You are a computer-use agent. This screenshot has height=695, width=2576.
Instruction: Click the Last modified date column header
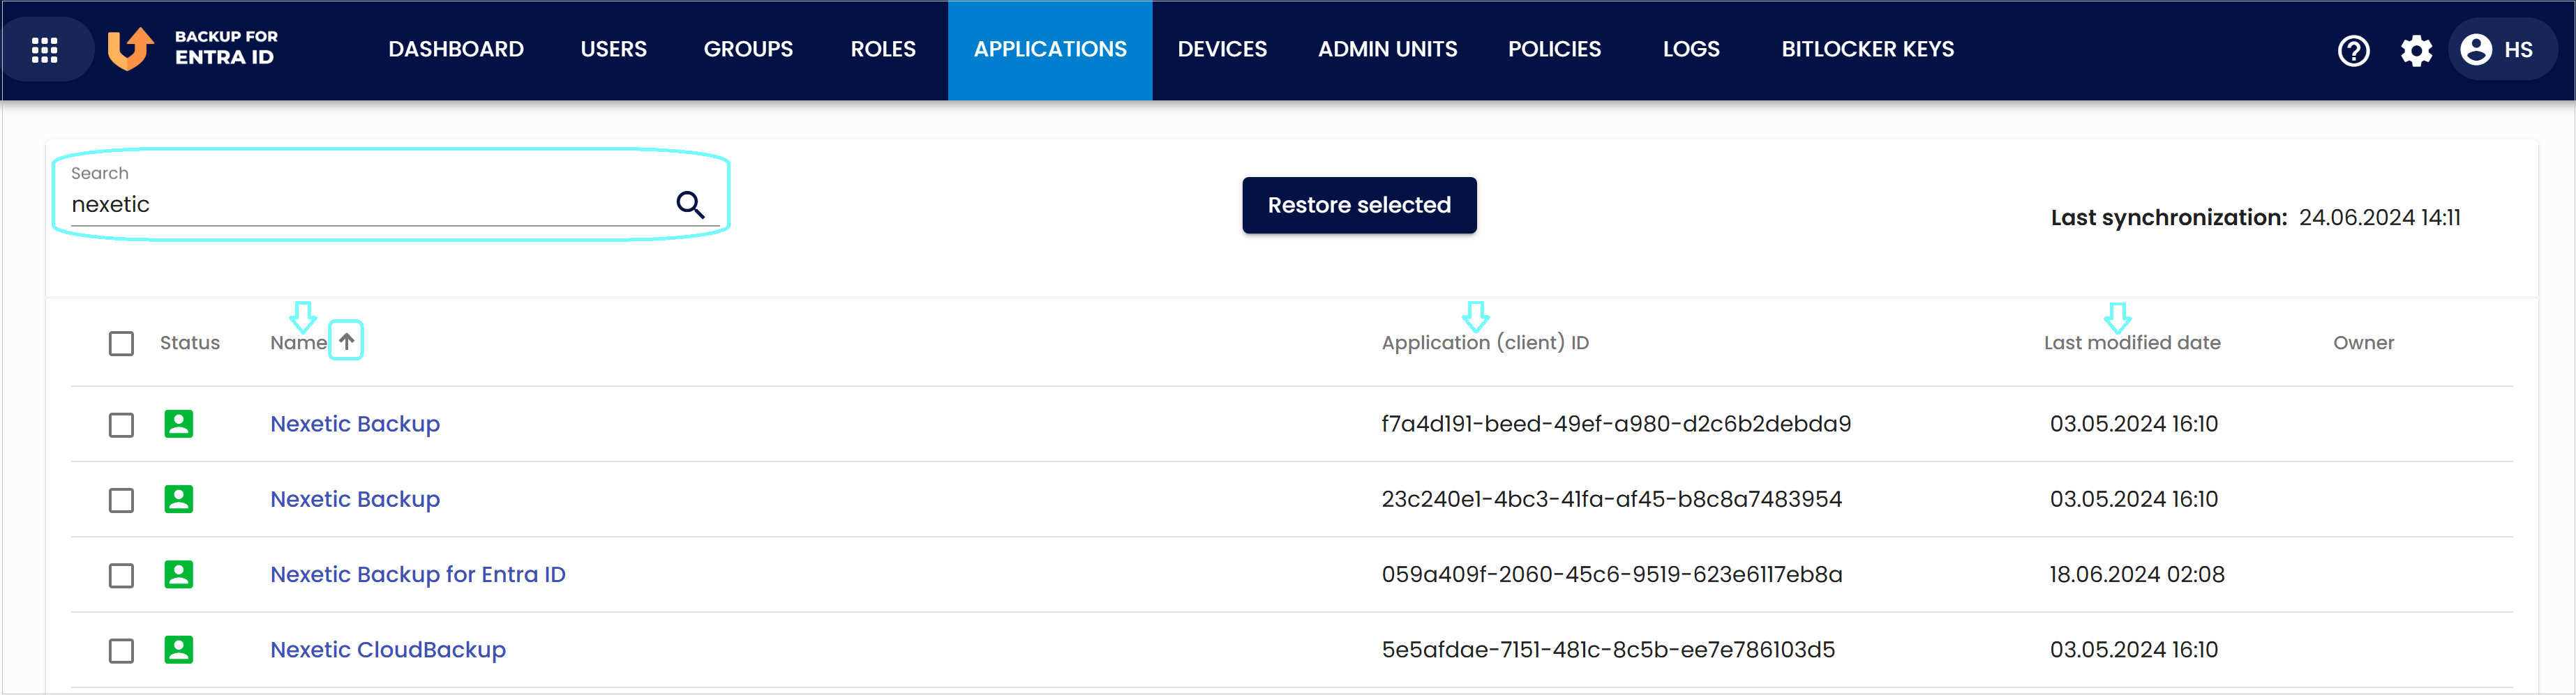coord(2132,342)
